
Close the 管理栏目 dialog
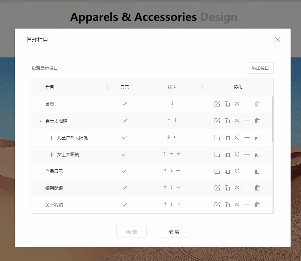(277, 39)
